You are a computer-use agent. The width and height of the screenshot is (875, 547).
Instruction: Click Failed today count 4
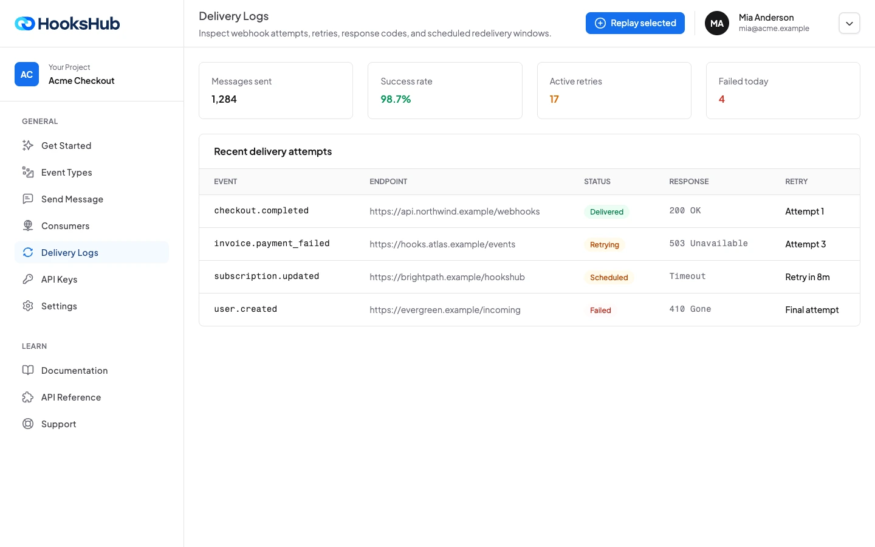(722, 99)
